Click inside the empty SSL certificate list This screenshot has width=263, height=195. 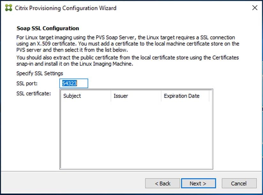pyautogui.click(x=136, y=134)
